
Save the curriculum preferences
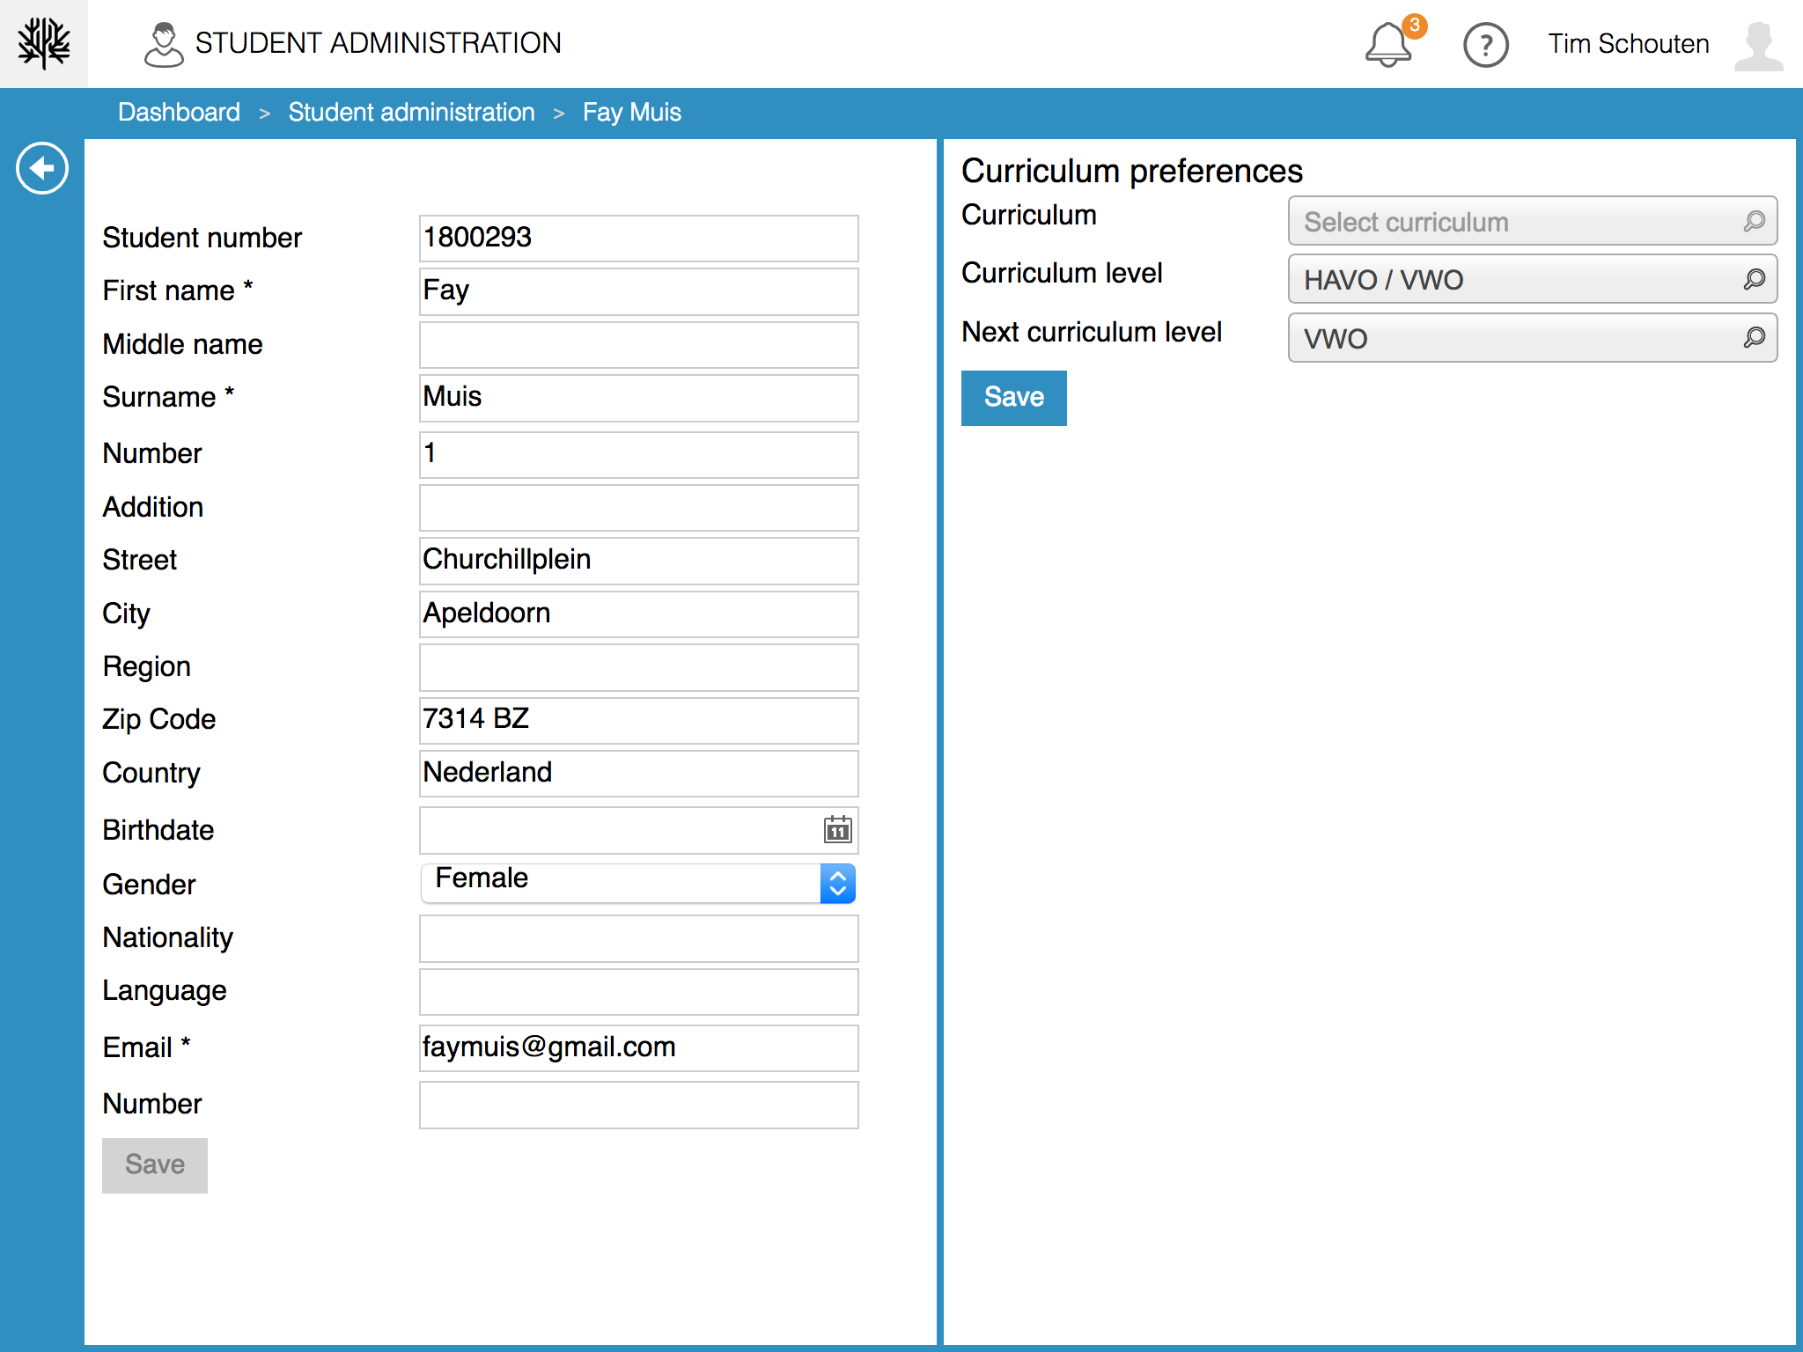(x=1013, y=398)
